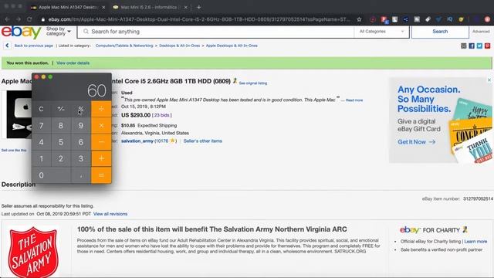Screen dimensions: 494x278
Task: Click the blue Search button
Action: point(440,32)
